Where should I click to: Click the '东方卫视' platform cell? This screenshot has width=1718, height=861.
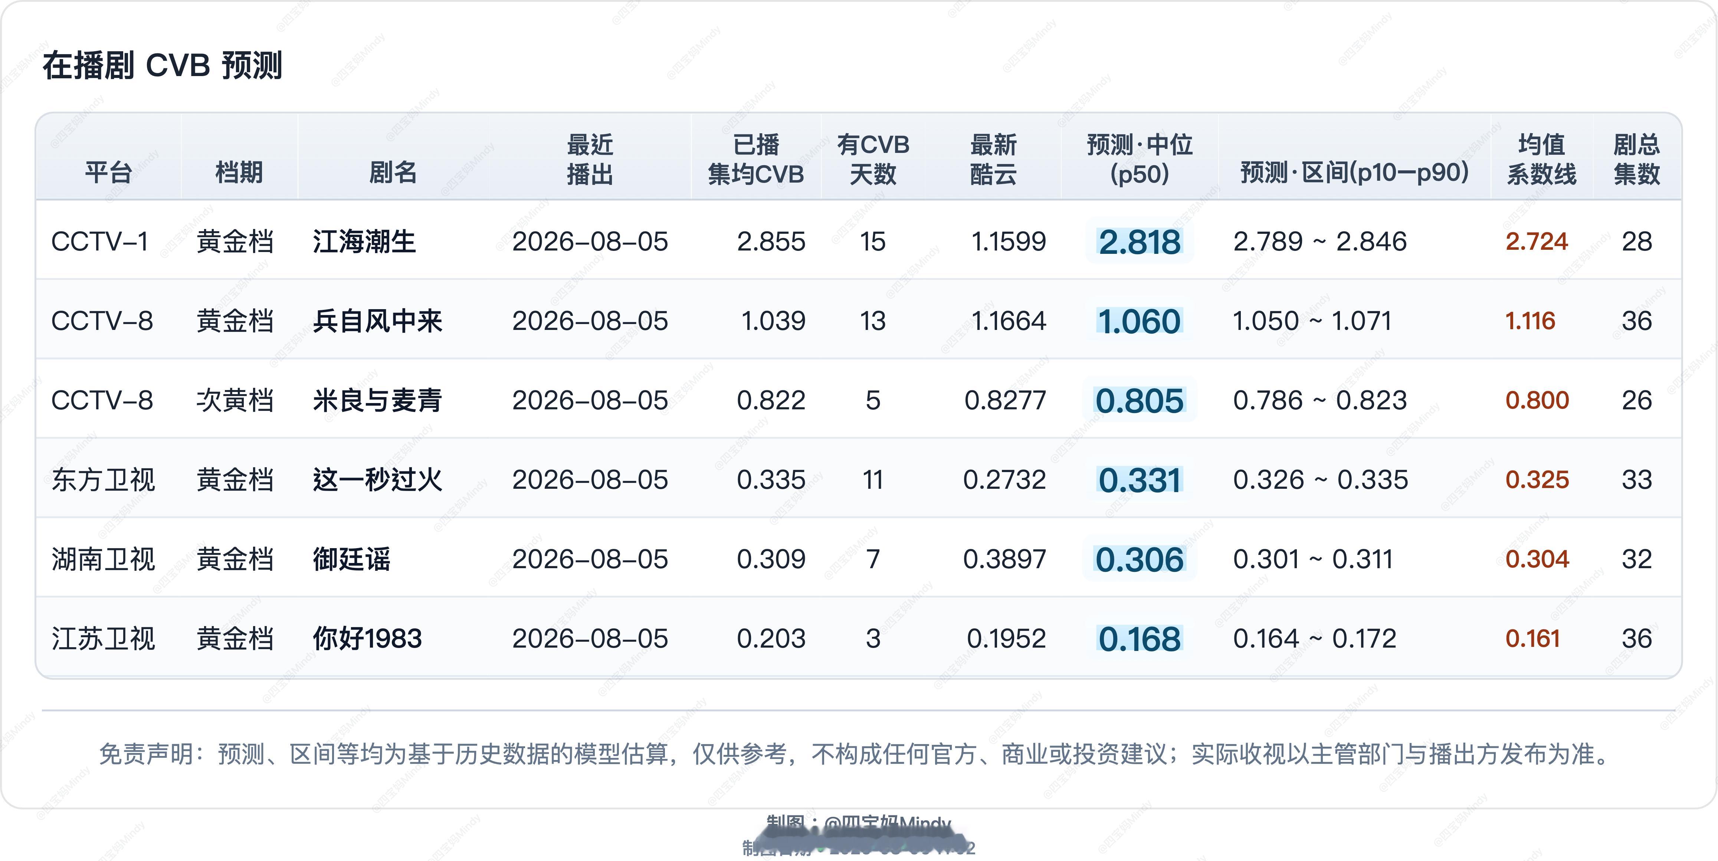(x=104, y=479)
